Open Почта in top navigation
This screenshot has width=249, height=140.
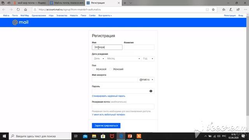pyautogui.click(x=15, y=16)
